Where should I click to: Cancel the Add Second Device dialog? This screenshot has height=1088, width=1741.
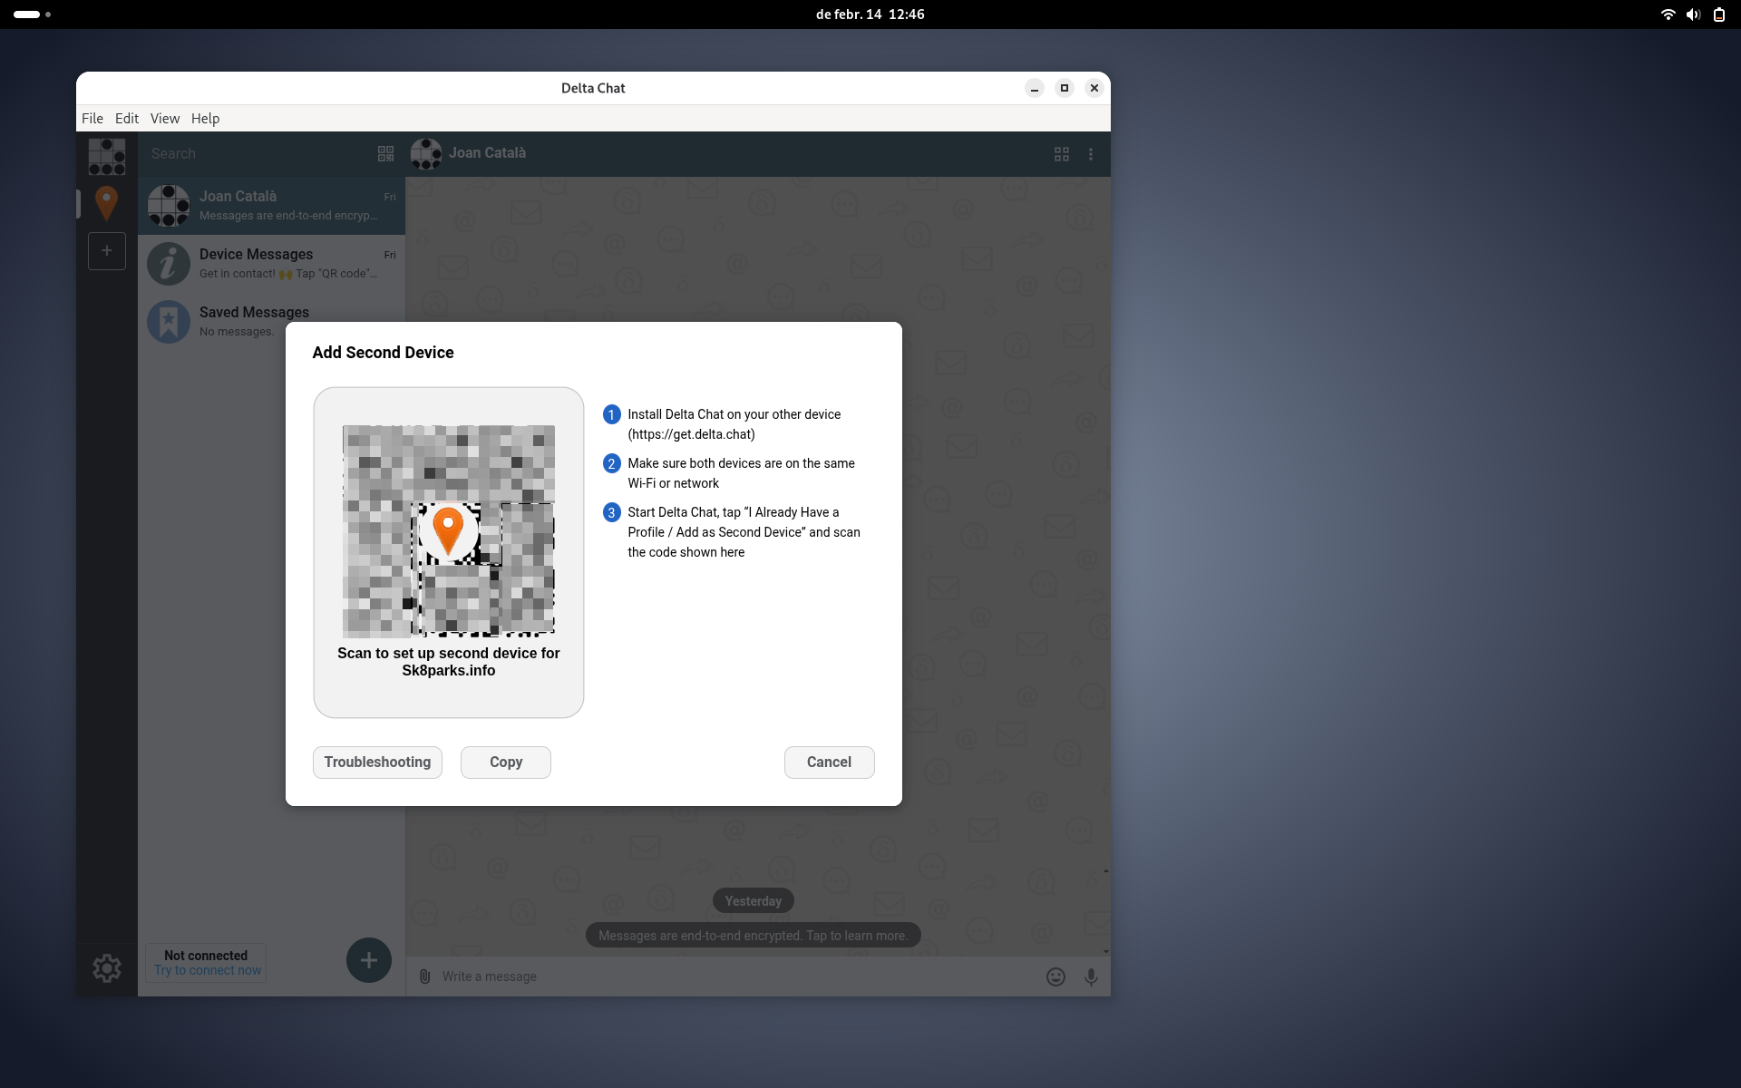pyautogui.click(x=829, y=763)
